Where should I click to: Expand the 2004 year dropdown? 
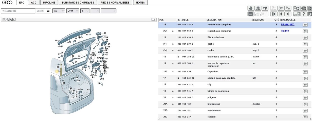(72, 11)
